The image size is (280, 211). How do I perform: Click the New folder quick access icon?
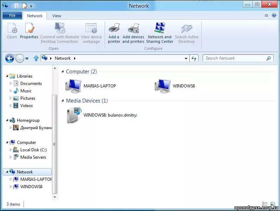point(17,6)
